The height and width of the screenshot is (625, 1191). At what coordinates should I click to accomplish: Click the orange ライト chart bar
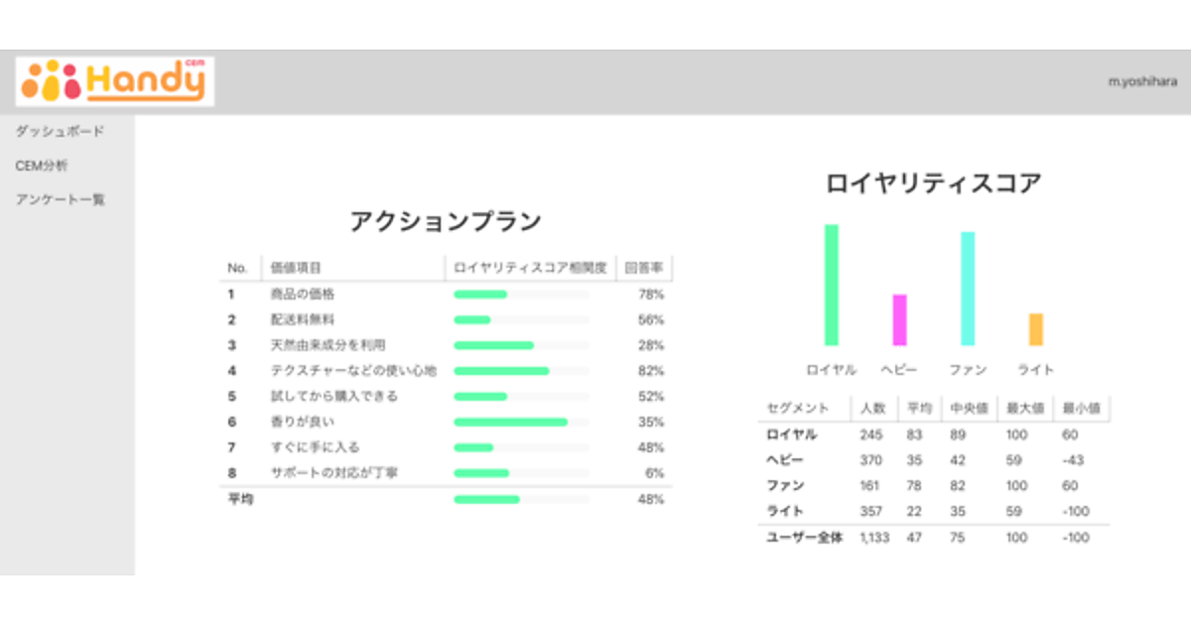tap(1035, 329)
